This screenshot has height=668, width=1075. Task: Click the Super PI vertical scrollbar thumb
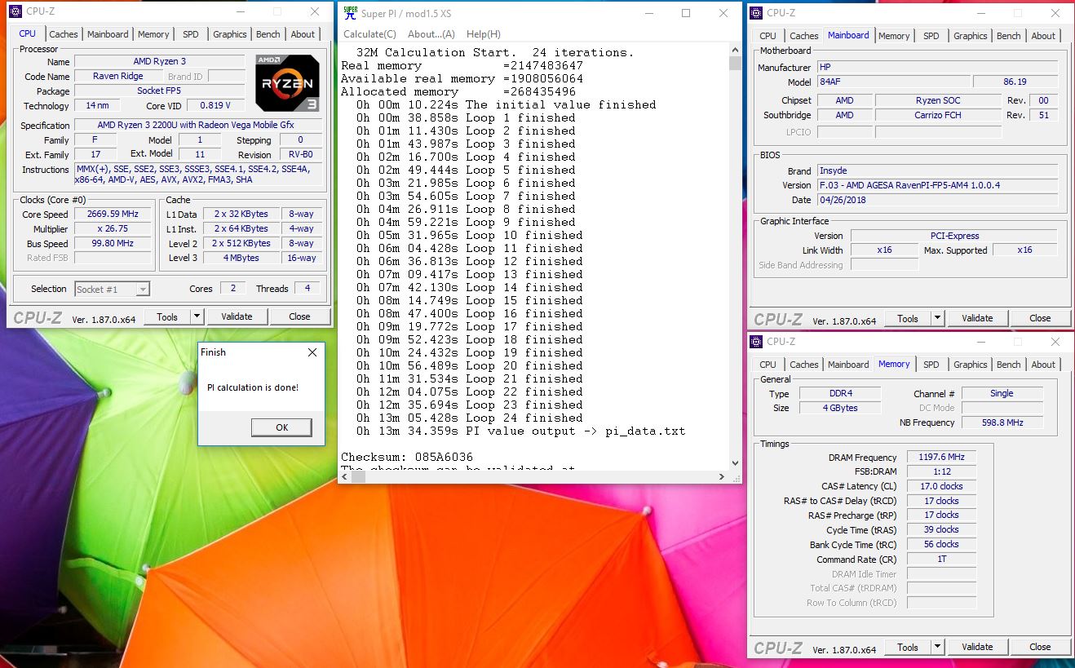[735, 64]
